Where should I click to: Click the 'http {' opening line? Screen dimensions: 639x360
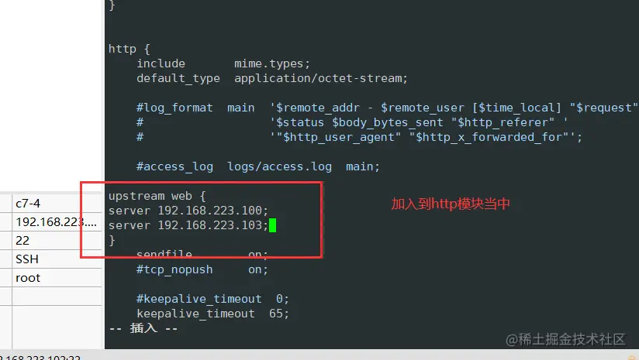coord(123,49)
